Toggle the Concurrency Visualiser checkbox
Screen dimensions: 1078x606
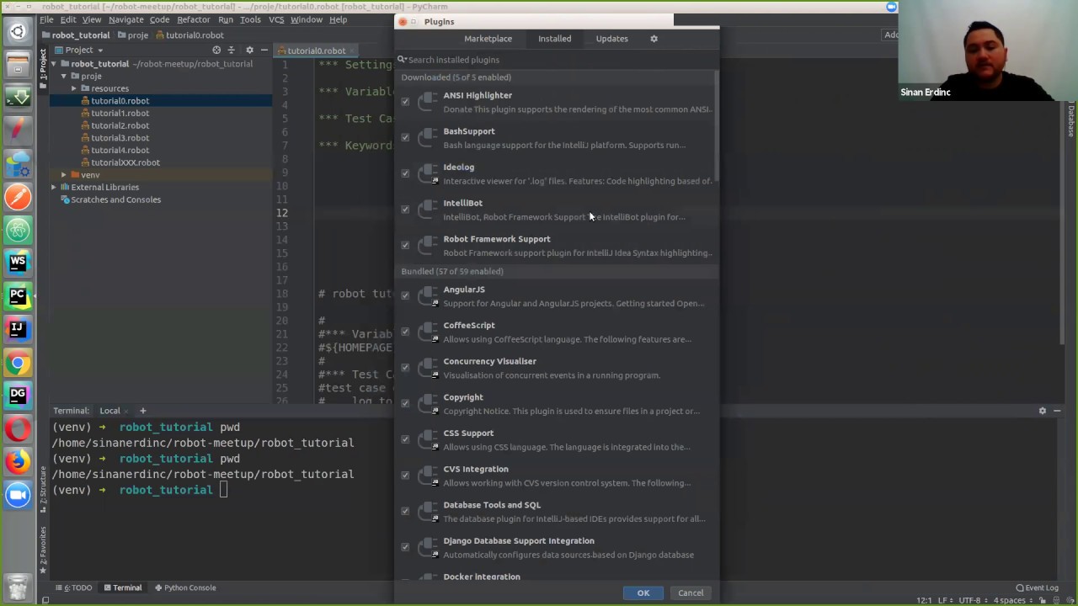[405, 368]
